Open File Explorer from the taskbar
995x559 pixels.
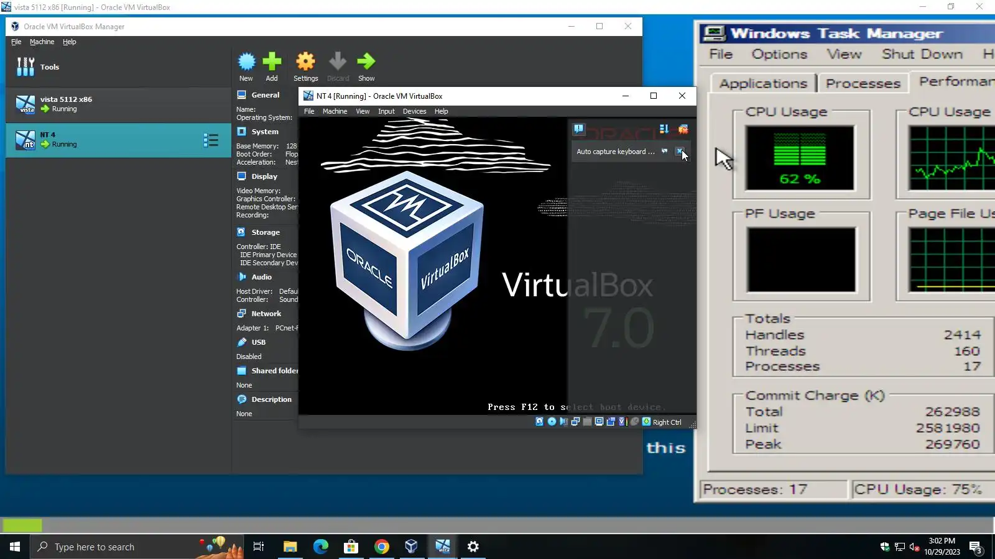click(290, 547)
